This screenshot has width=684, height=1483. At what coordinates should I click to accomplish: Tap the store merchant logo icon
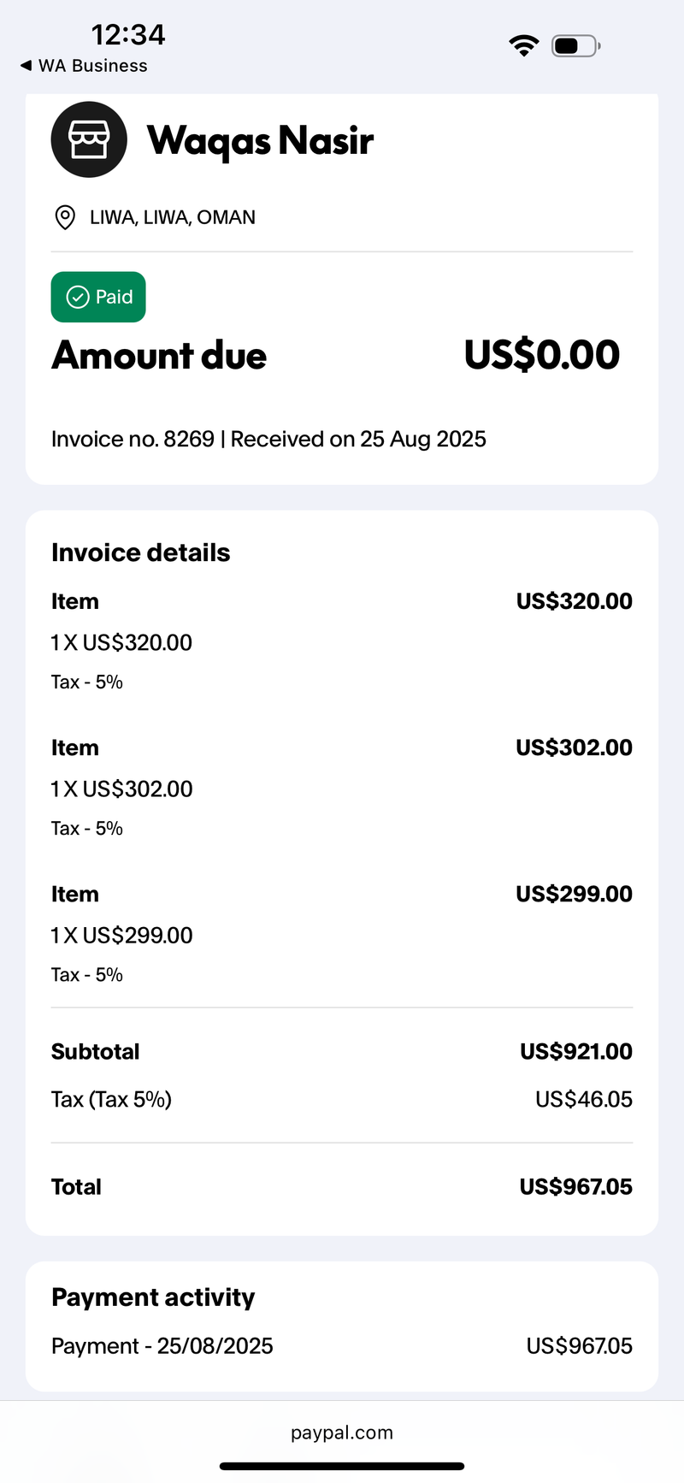pyautogui.click(x=89, y=139)
